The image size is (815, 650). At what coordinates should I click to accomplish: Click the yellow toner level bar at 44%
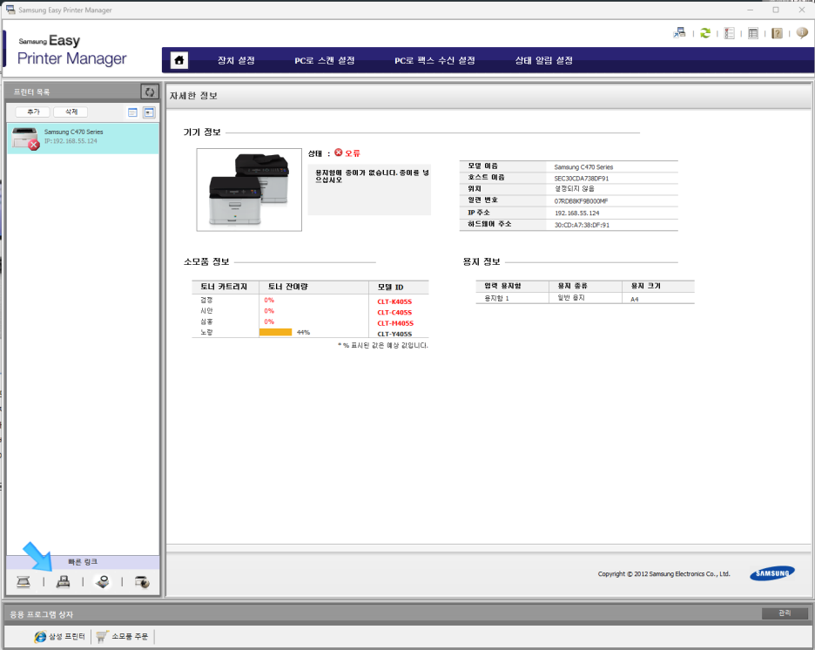tap(275, 332)
